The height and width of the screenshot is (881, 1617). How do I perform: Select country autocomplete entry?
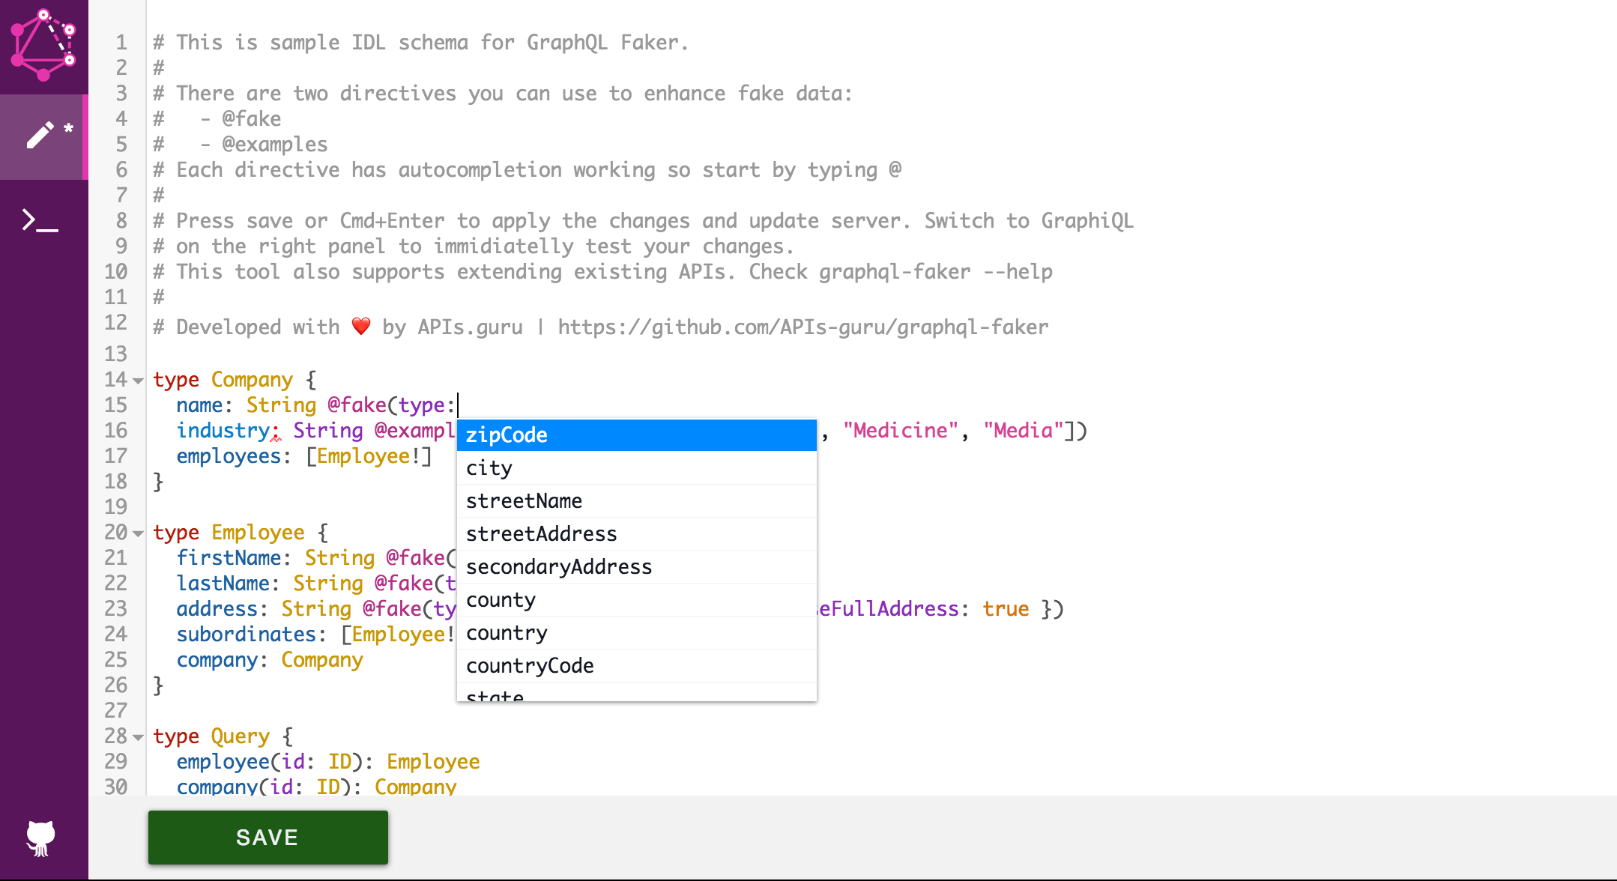click(635, 633)
